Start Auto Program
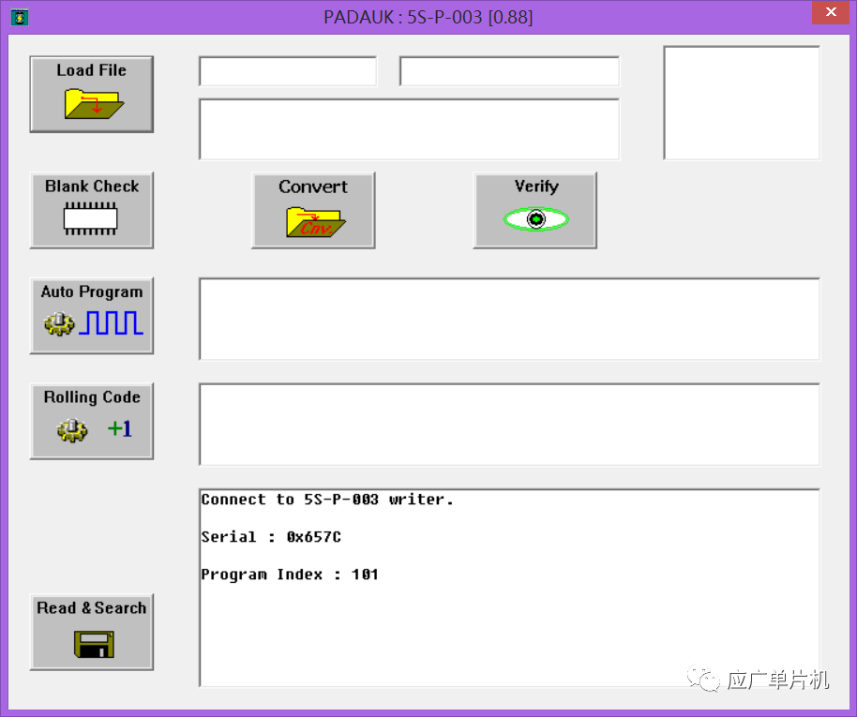This screenshot has width=857, height=717. pyautogui.click(x=92, y=316)
